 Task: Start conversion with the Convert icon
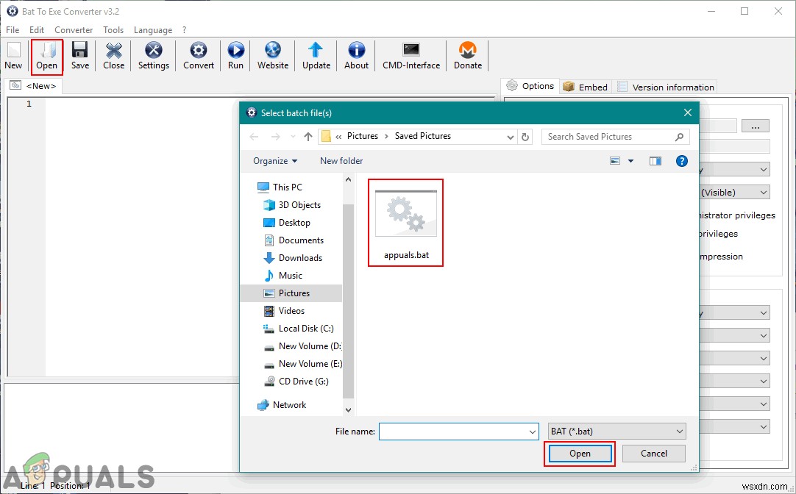point(198,55)
